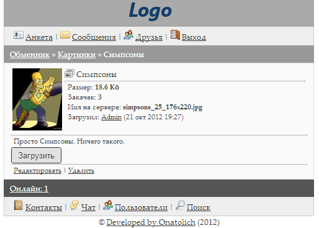
Task: Go to the Обменник breadcrumb
Action: tap(30, 55)
